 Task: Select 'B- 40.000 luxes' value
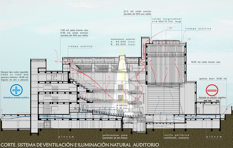123,44
